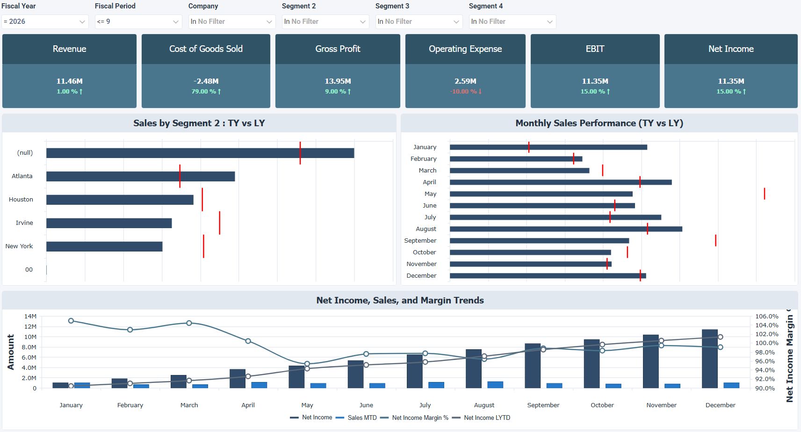Select the April monthly sales bar

561,182
